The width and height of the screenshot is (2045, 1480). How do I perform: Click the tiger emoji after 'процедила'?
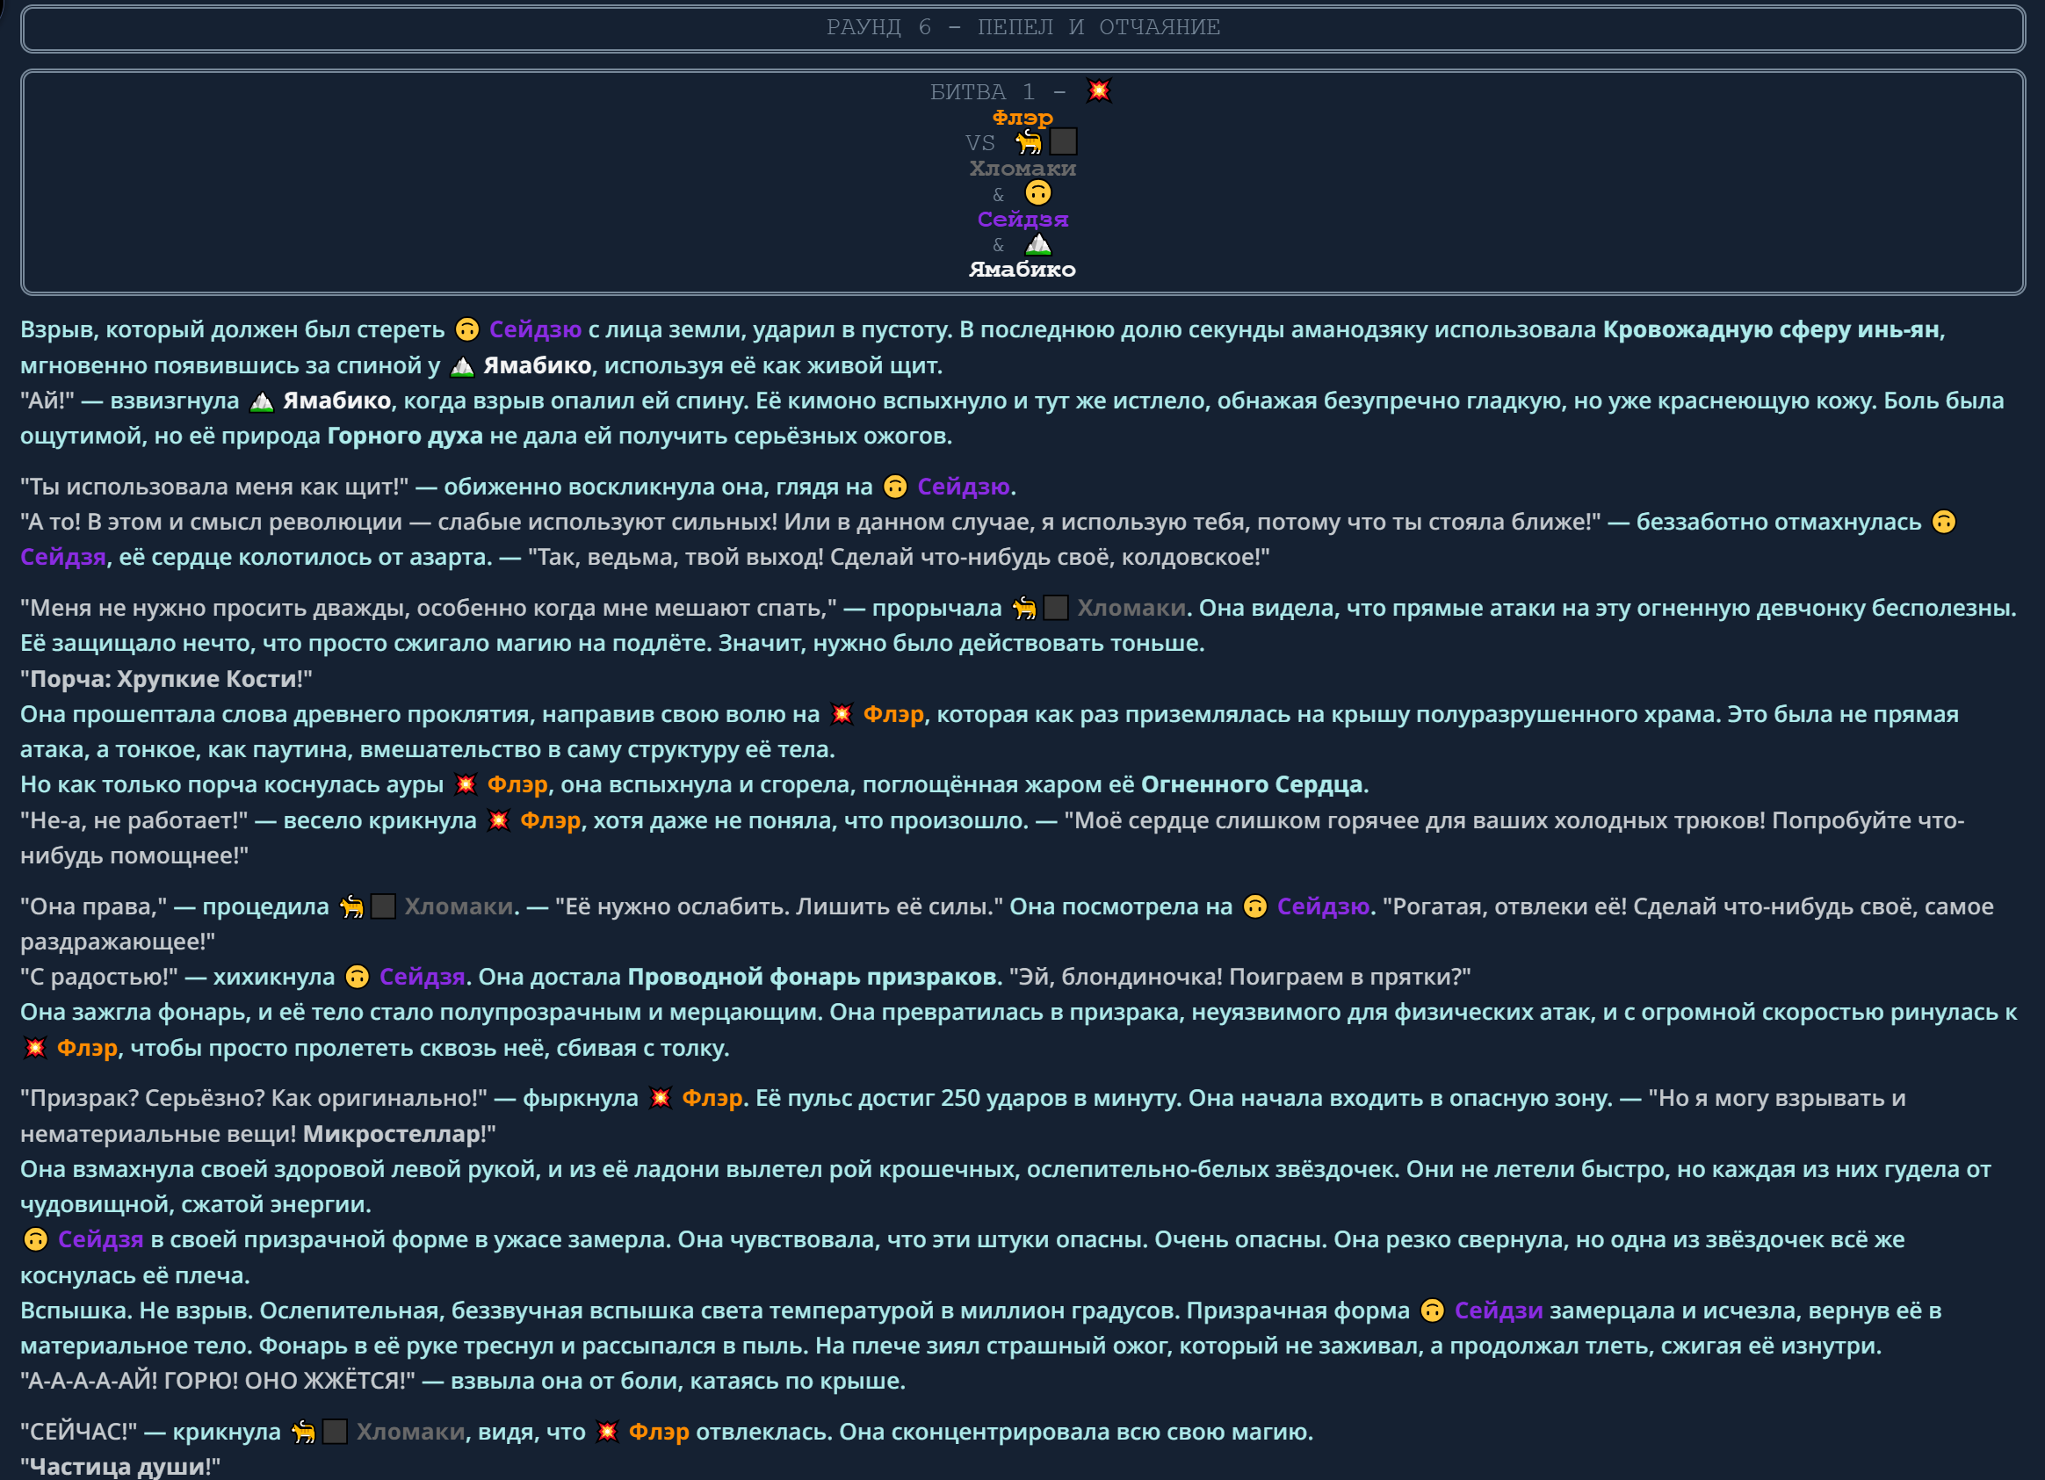tap(351, 906)
